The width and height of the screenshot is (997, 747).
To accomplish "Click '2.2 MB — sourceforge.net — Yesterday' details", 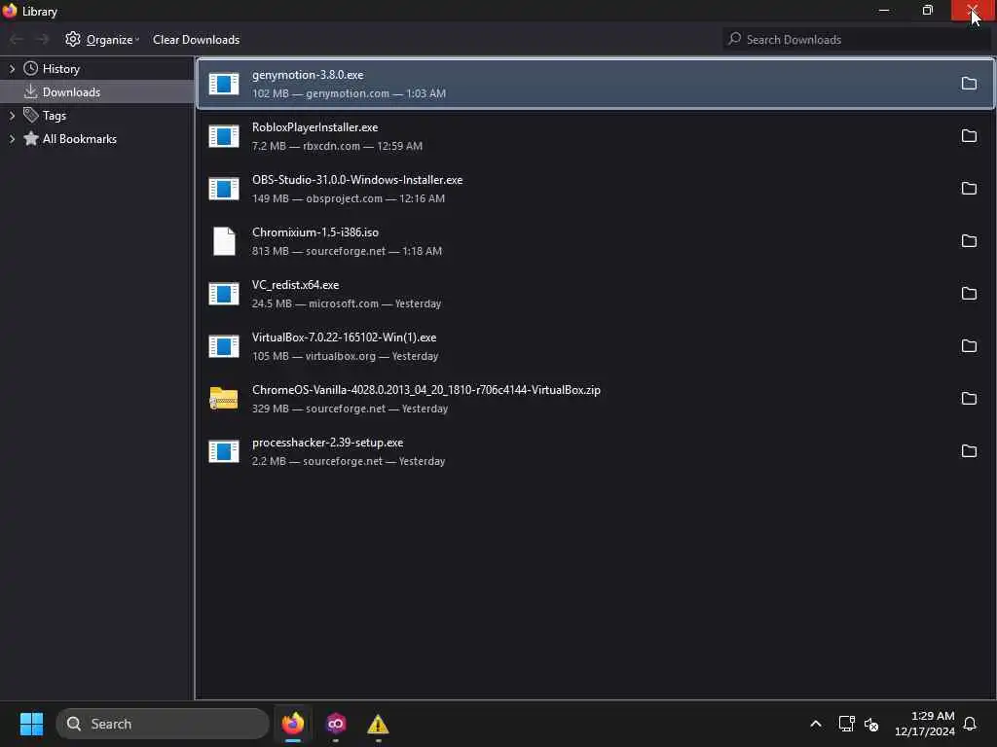I will [x=349, y=461].
